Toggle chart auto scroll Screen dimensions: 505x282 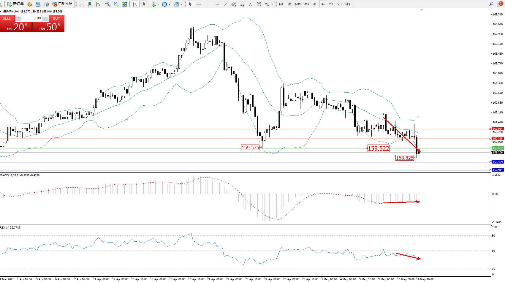click(135, 4)
